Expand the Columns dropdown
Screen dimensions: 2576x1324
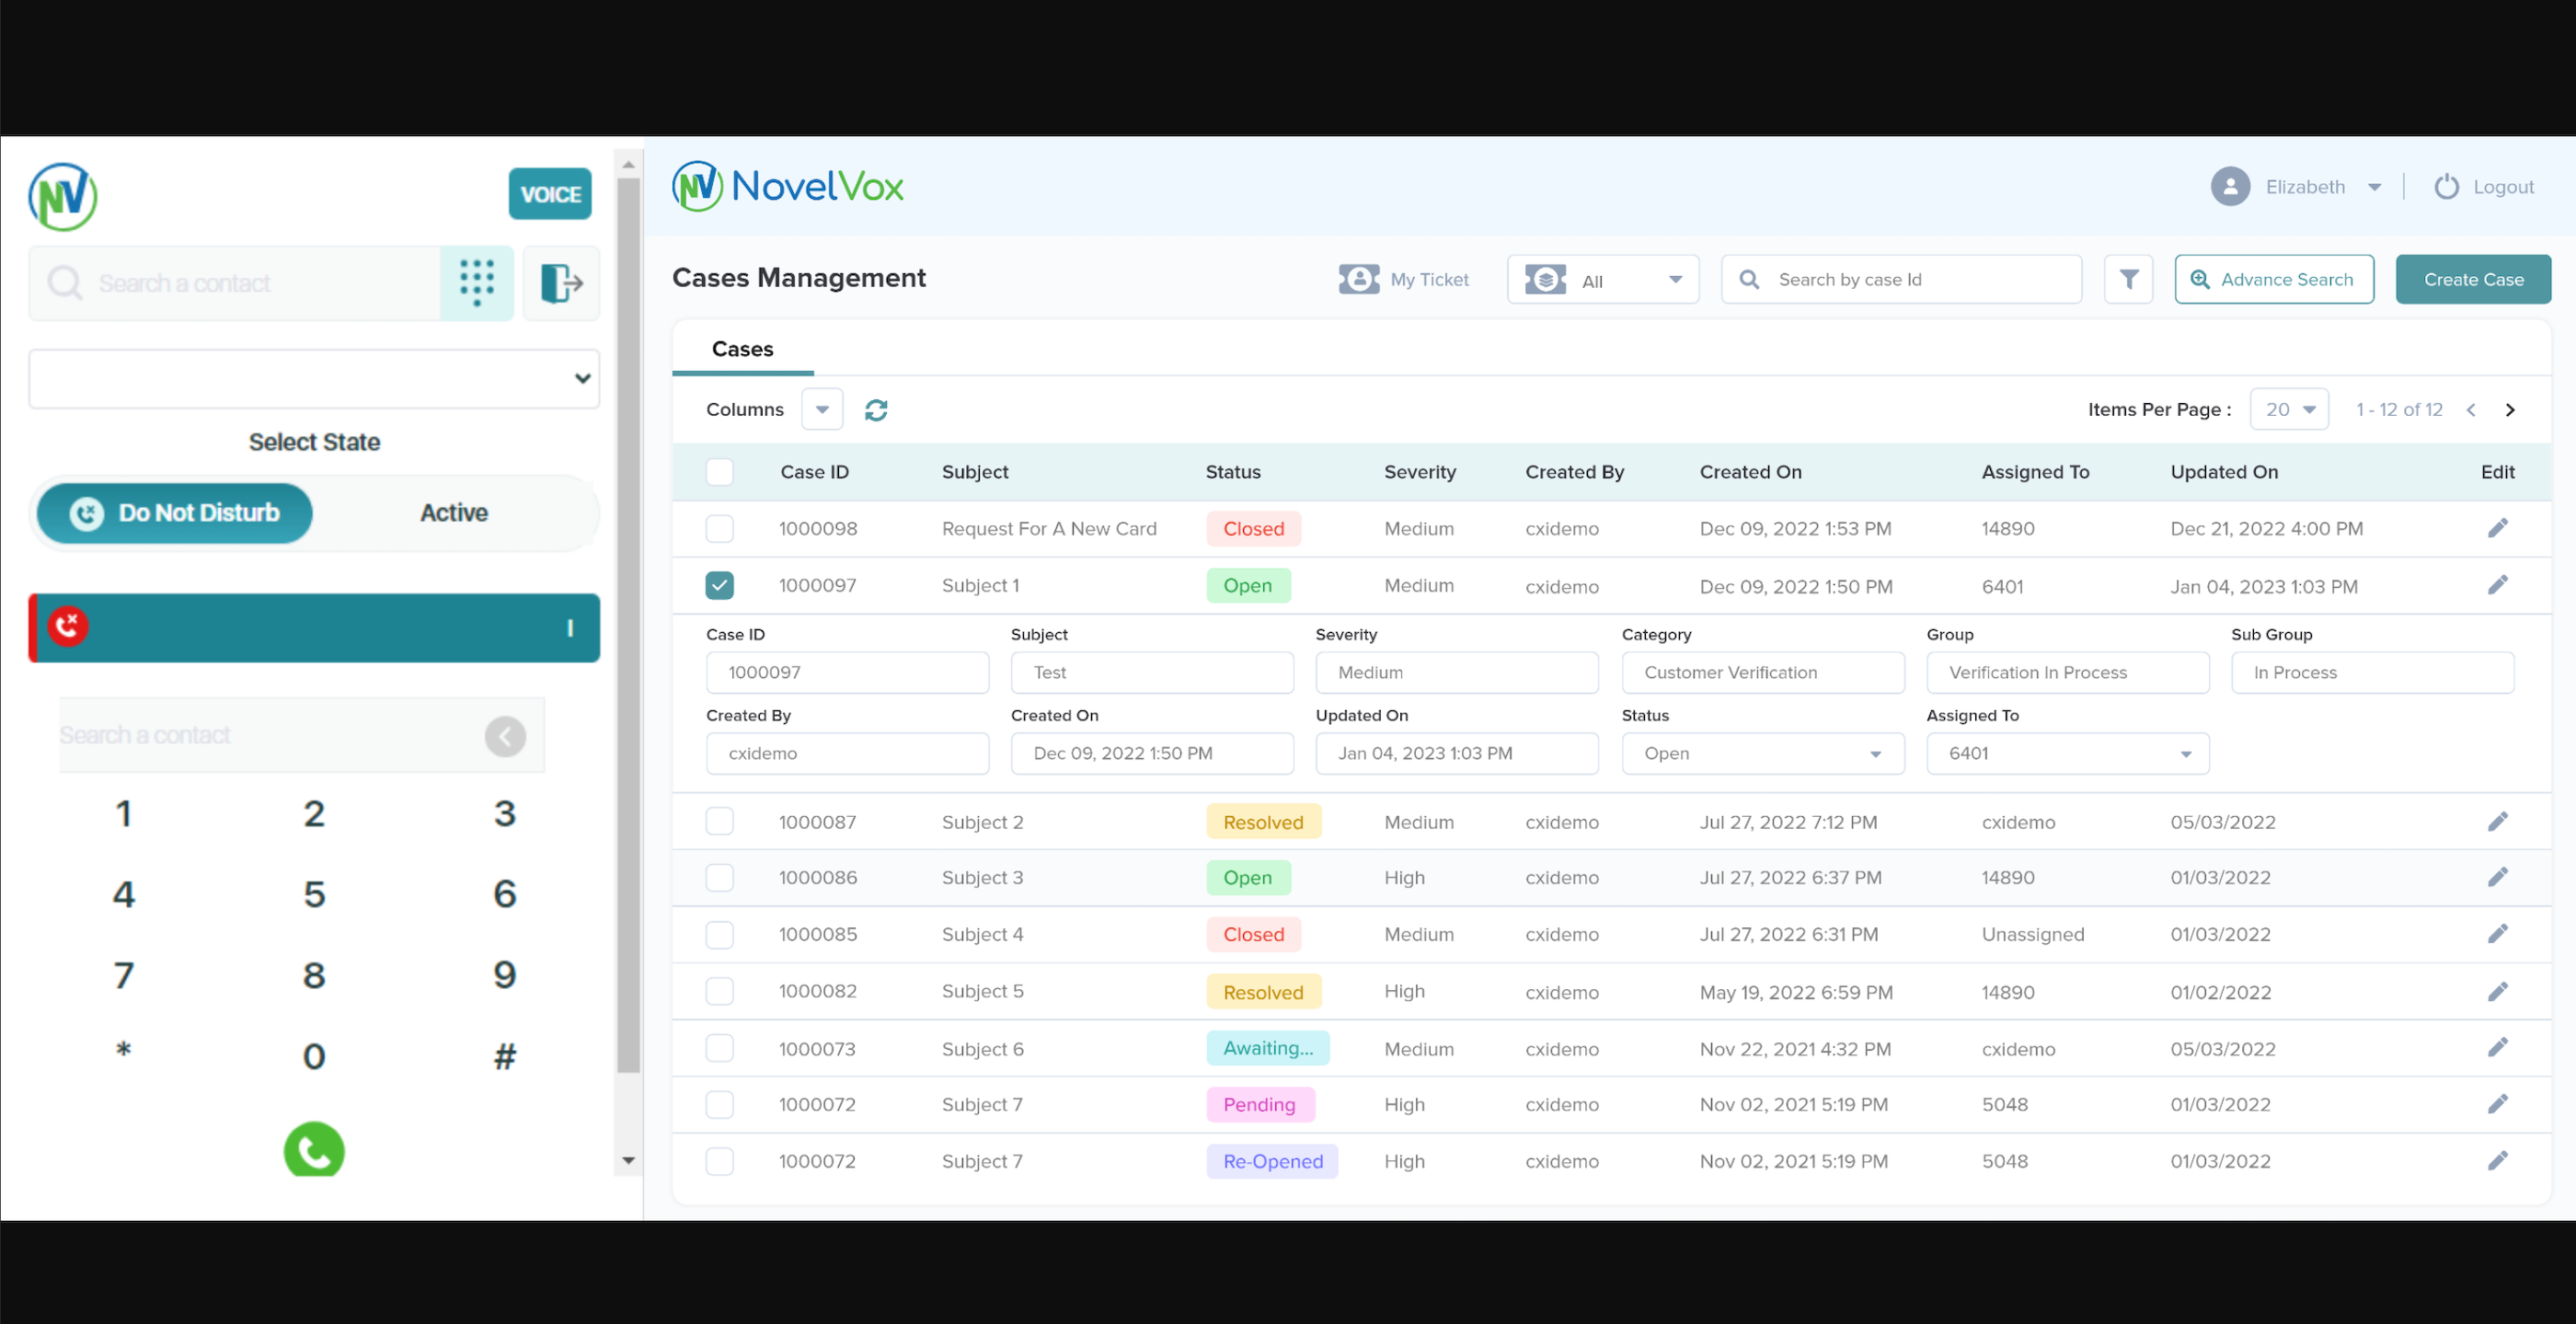coord(822,410)
